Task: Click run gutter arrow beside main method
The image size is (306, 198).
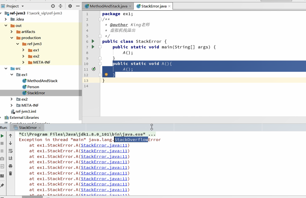Action: [93, 47]
